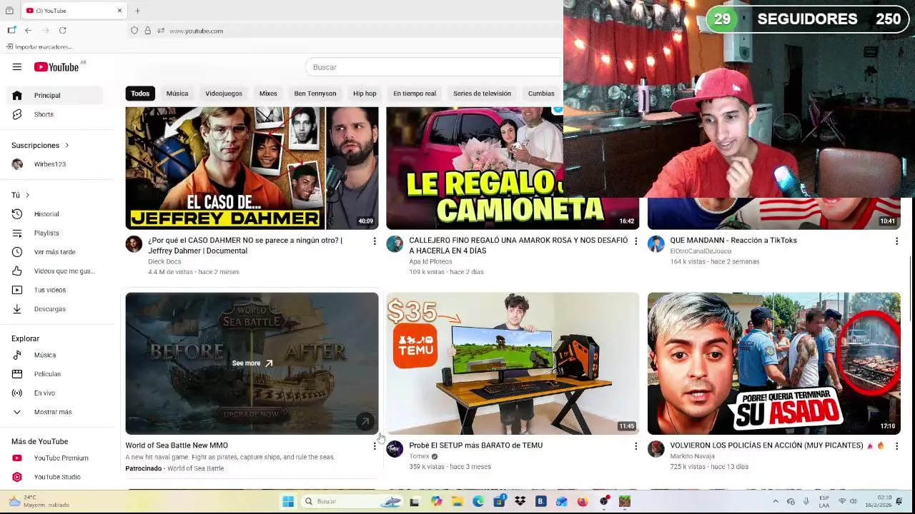Open options for Temu setup video
915x514 pixels.
[635, 446]
